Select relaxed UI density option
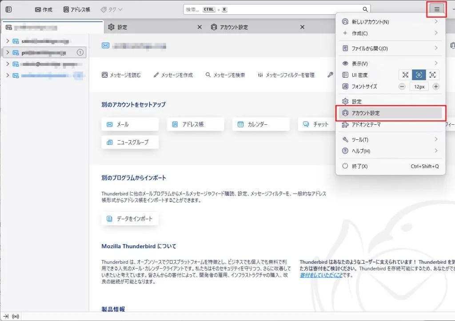This screenshot has width=455, height=321. tap(432, 75)
